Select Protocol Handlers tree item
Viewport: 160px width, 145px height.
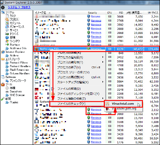[x=20, y=66]
